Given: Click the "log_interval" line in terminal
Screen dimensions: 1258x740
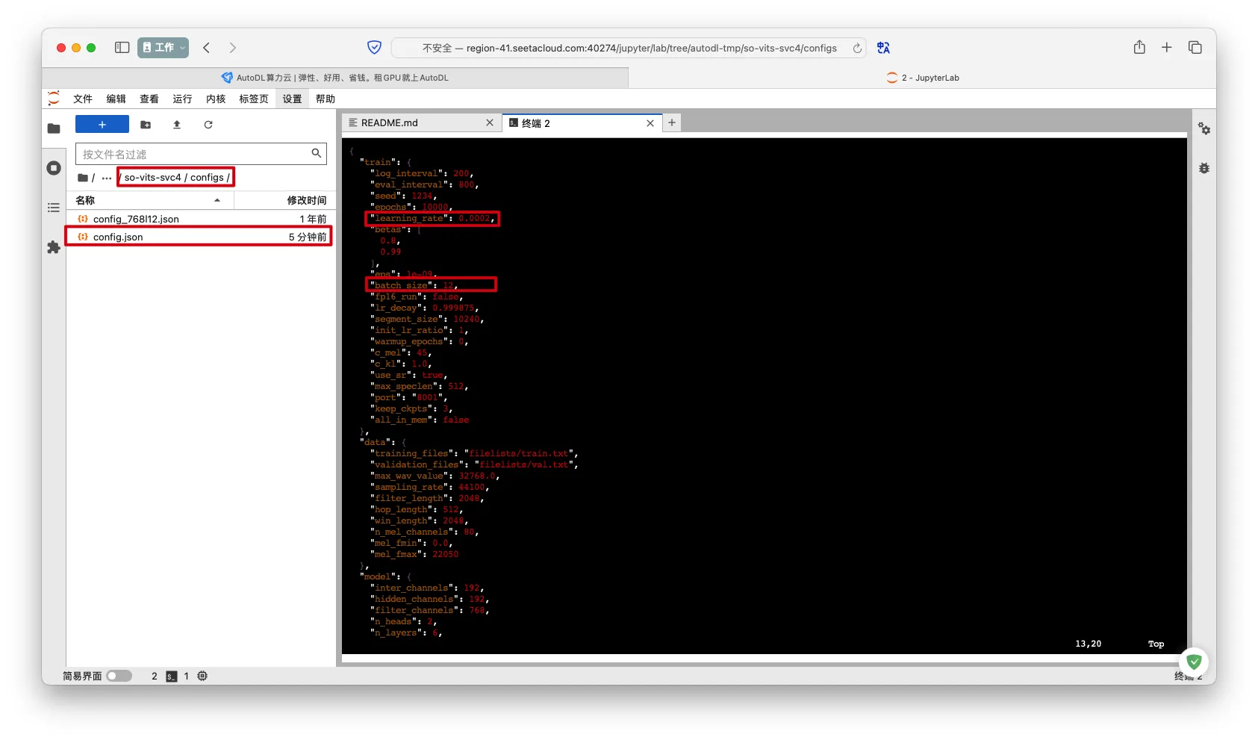Looking at the screenshot, I should pyautogui.click(x=422, y=173).
